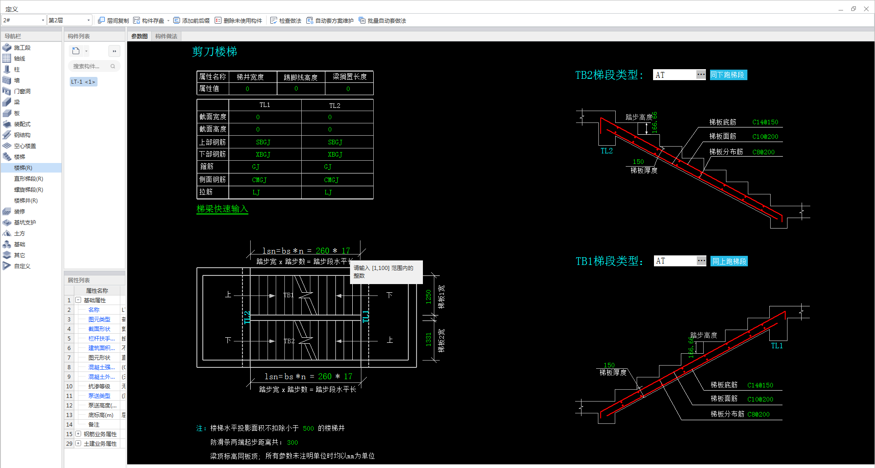Click the 梯井宽度 value cell
Screen dimensions: 875x468
point(253,89)
